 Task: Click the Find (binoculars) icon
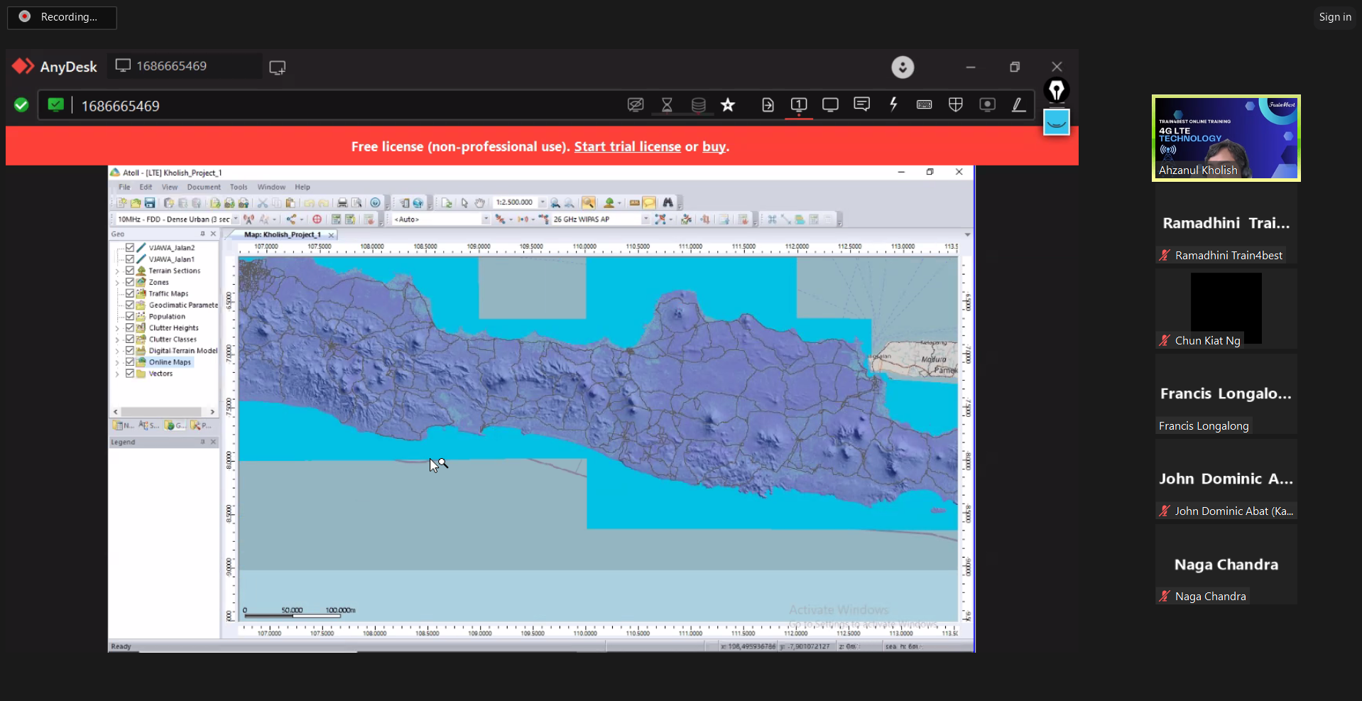coord(668,203)
